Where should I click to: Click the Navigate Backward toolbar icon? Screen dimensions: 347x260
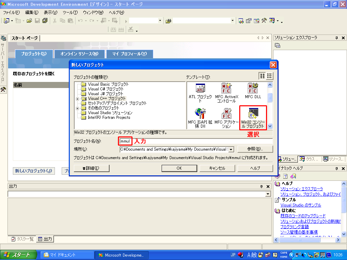tap(103, 21)
